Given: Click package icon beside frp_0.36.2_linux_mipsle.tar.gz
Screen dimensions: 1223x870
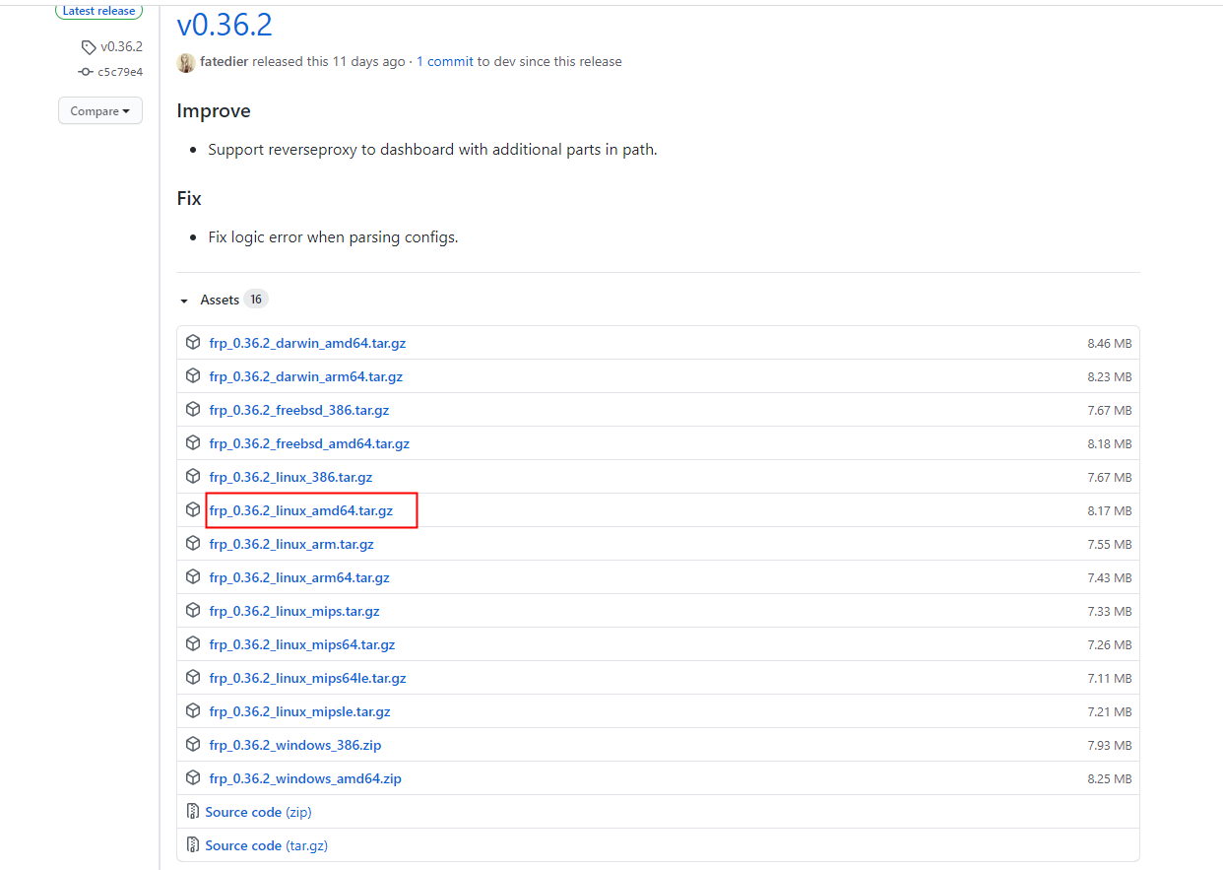Looking at the screenshot, I should [x=193, y=711].
